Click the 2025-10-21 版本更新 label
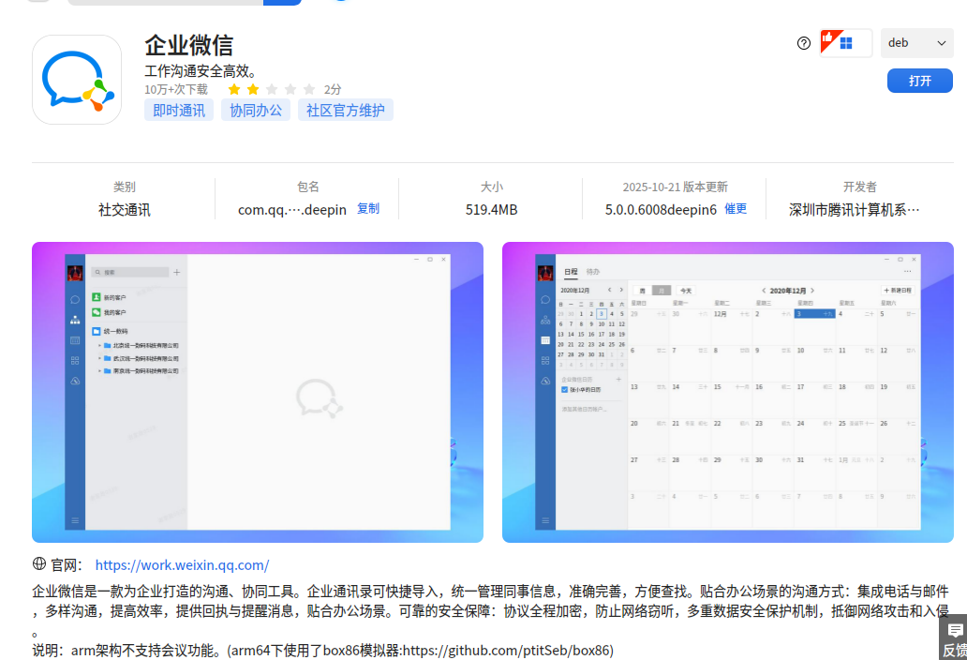This screenshot has height=660, width=967. (675, 187)
